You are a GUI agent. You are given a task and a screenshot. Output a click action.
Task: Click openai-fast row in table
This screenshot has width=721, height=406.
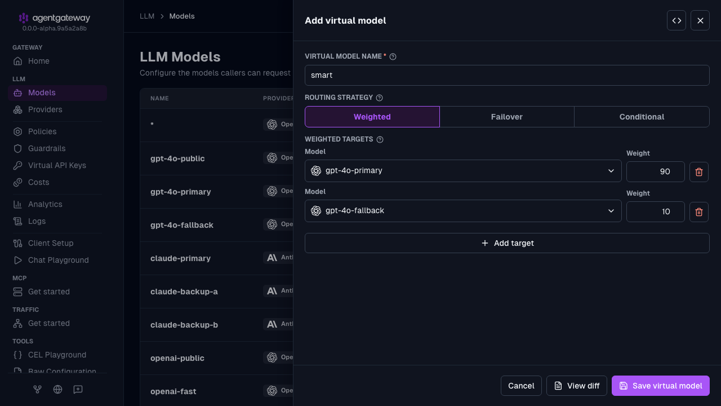(217, 391)
